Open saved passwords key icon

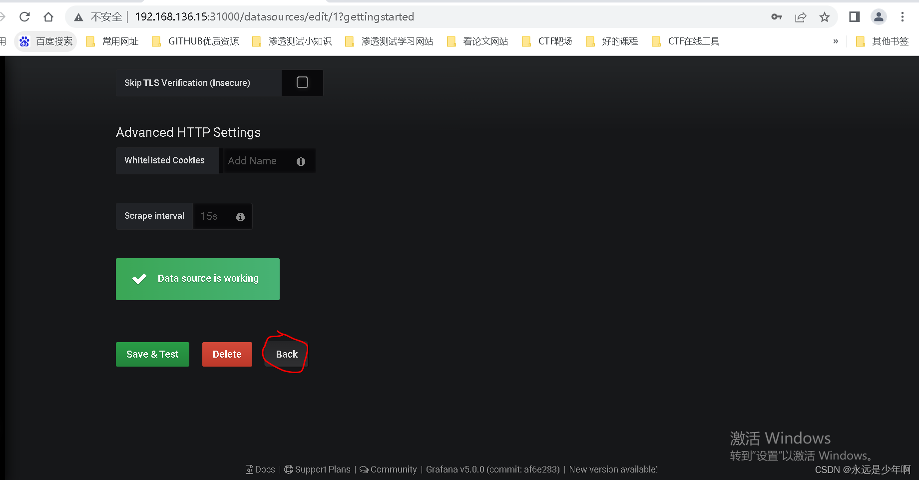click(776, 17)
